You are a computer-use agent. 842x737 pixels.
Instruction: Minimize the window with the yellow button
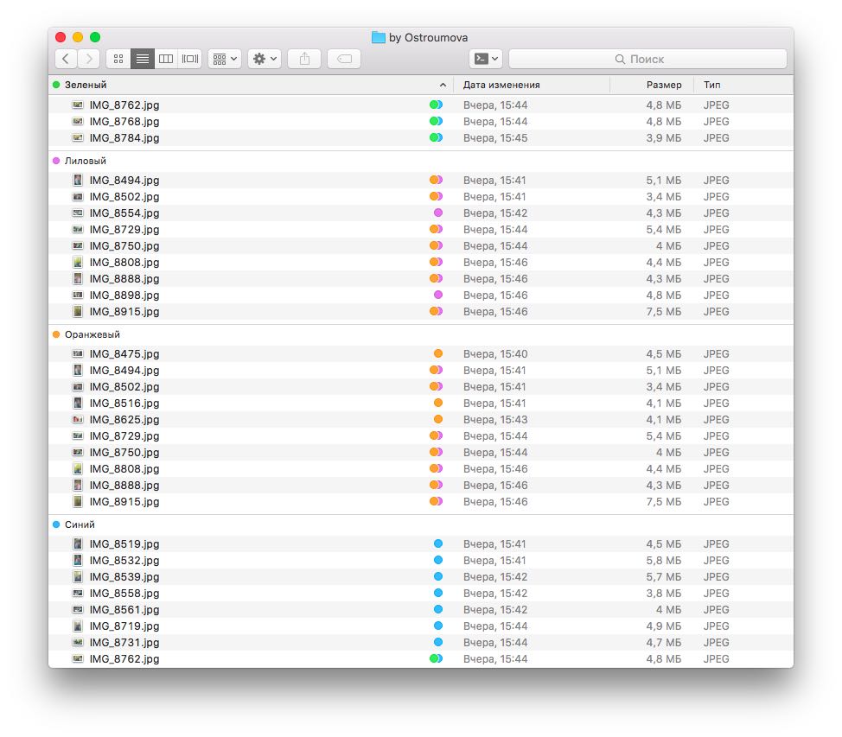tap(78, 37)
